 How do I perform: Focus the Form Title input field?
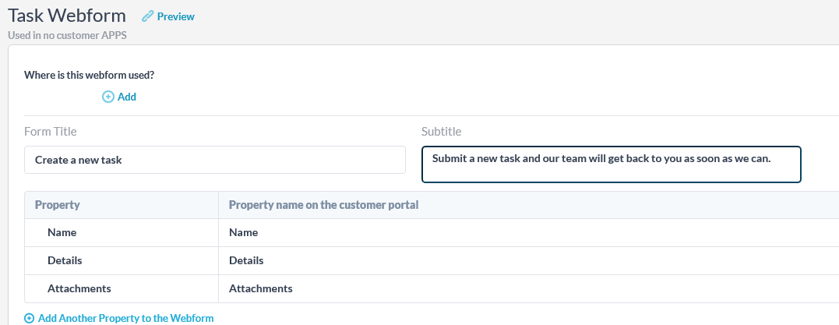214,160
